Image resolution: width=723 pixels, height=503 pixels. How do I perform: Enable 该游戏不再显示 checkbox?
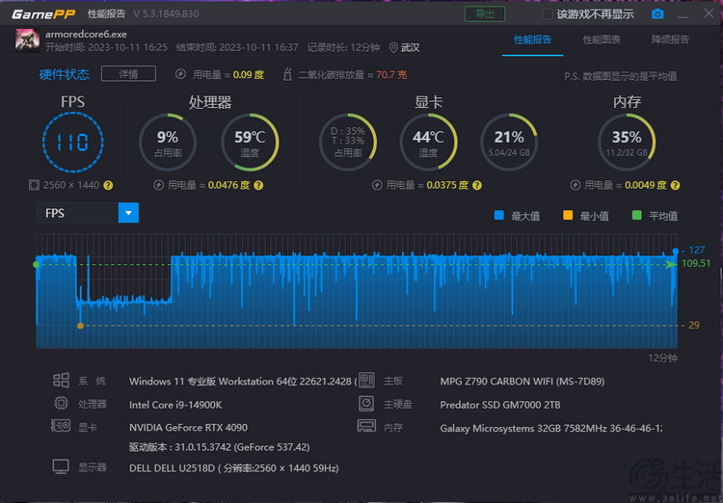[548, 13]
